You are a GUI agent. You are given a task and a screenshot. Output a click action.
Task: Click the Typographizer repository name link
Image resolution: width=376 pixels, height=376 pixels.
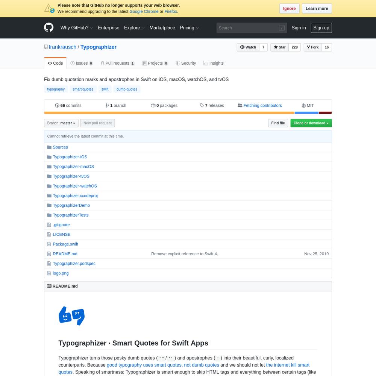99,47
